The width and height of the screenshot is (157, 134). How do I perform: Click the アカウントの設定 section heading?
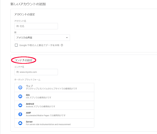click(x=25, y=14)
